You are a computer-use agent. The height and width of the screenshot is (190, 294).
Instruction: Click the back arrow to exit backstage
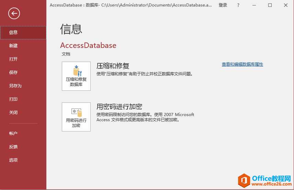(14, 13)
